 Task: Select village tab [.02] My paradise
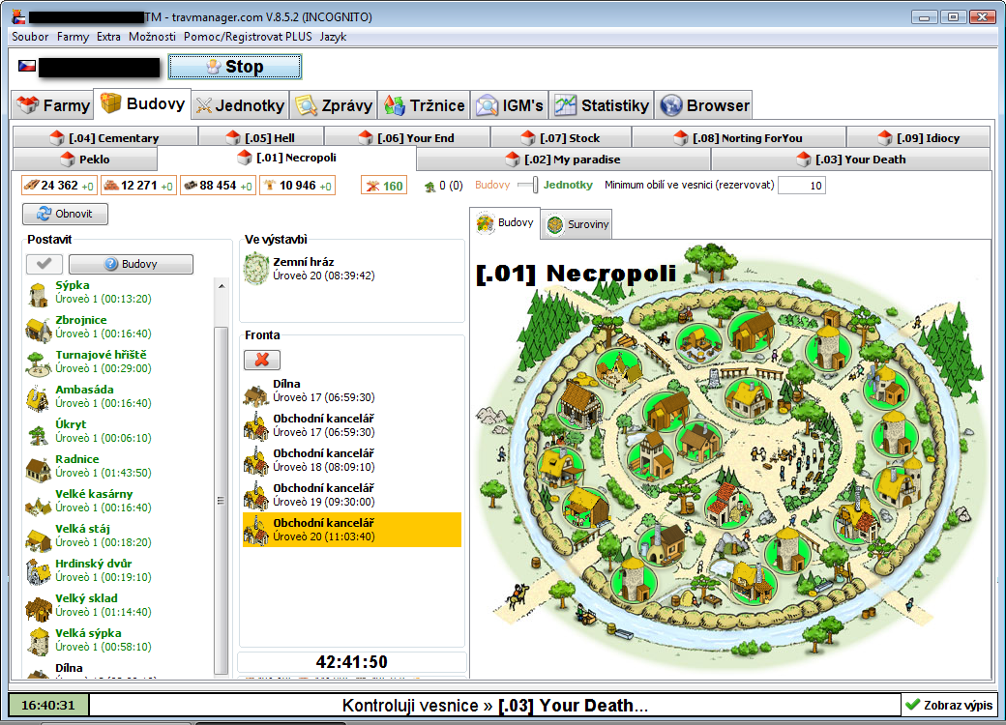pyautogui.click(x=564, y=159)
